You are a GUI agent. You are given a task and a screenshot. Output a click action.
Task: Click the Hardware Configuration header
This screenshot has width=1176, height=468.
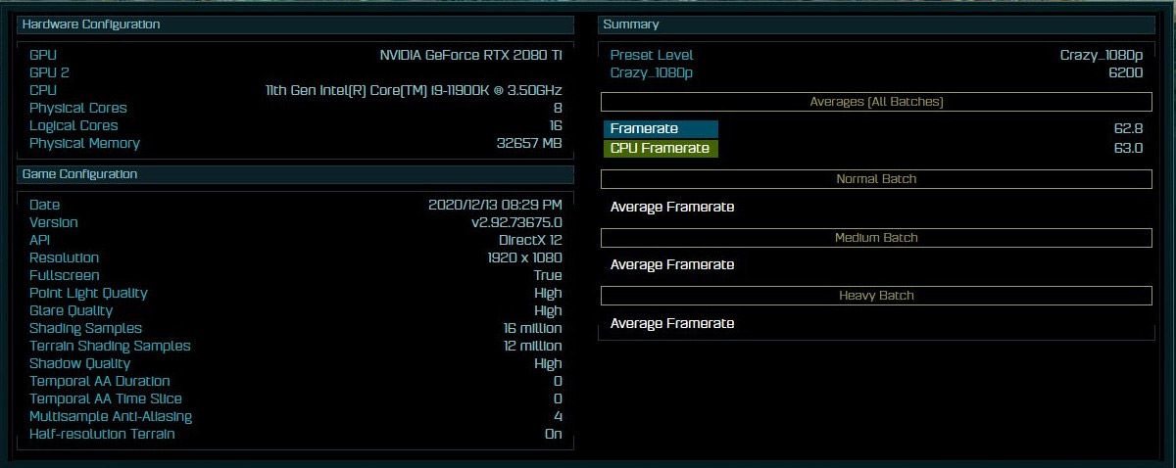coord(295,24)
